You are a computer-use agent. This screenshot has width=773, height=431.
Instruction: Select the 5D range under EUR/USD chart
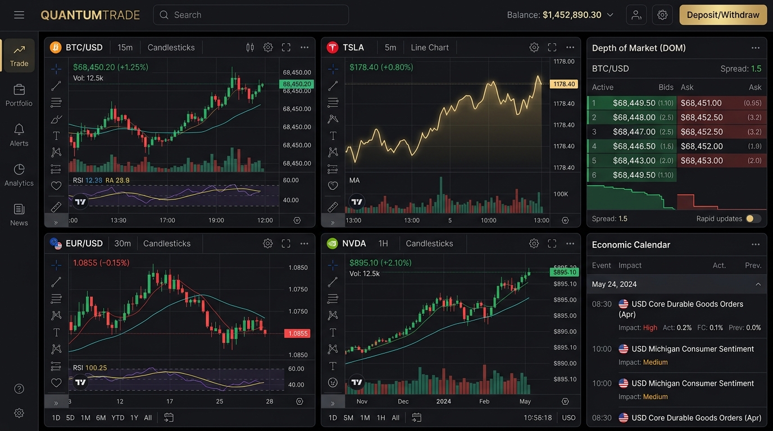pyautogui.click(x=70, y=418)
